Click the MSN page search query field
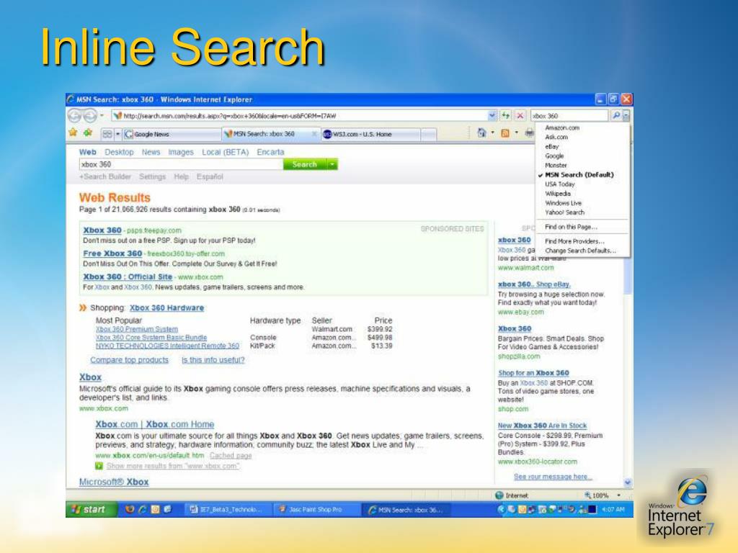The height and width of the screenshot is (553, 738). coord(181,165)
